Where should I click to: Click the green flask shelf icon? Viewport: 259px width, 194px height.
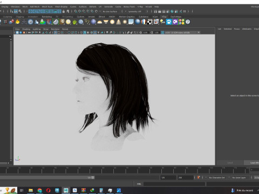click(x=43, y=22)
